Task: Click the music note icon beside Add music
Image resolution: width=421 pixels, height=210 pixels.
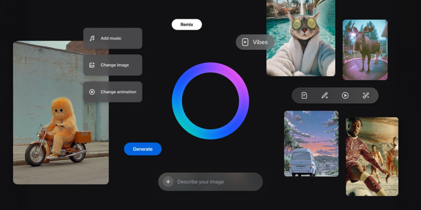Action: (92, 38)
